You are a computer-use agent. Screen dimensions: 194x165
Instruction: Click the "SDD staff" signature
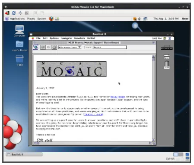pyautogui.click(x=45, y=140)
